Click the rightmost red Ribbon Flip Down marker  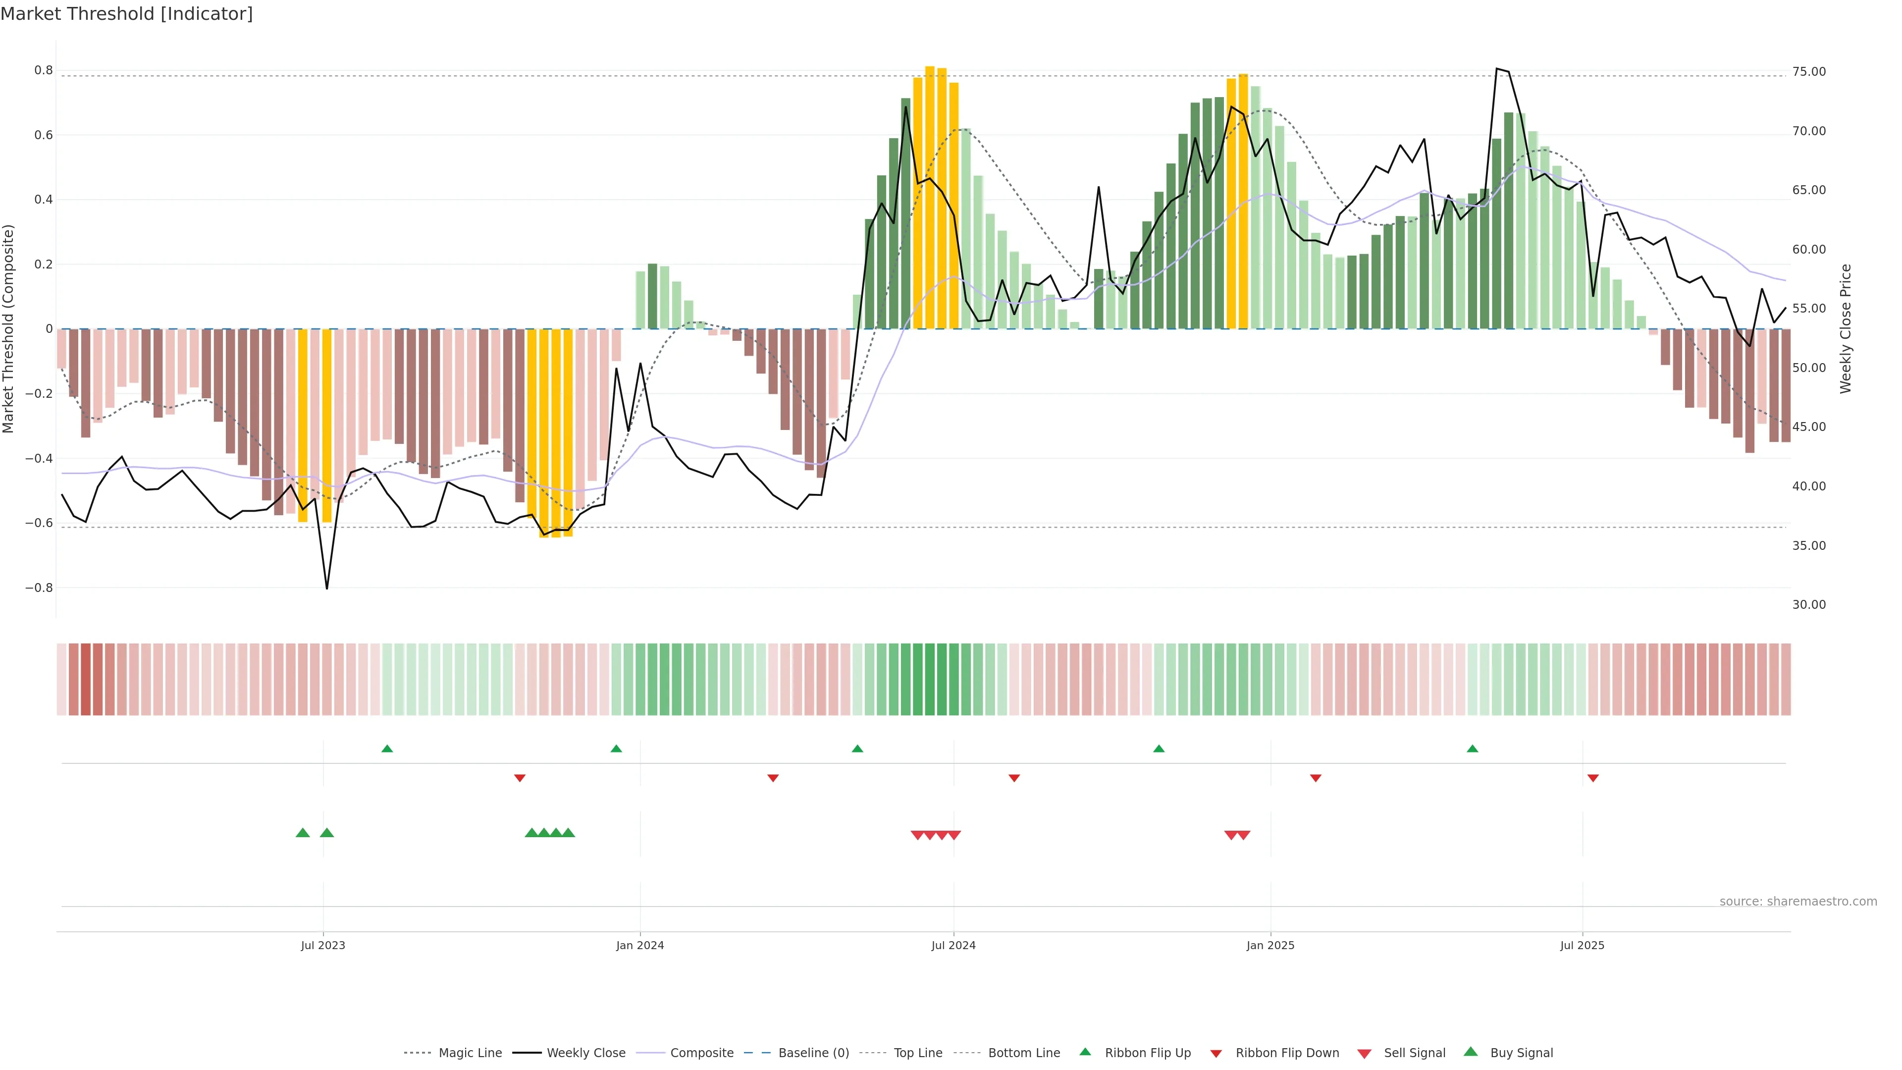coord(1592,778)
